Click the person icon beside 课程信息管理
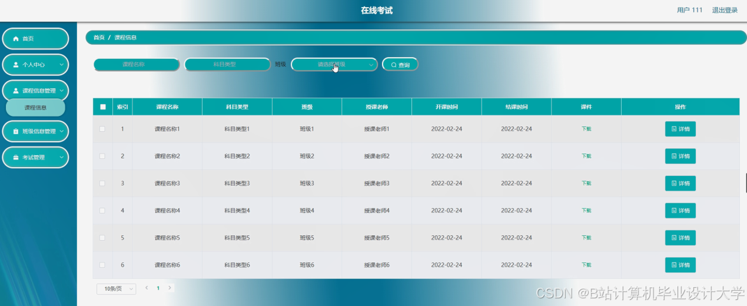This screenshot has height=306, width=747. click(x=16, y=91)
